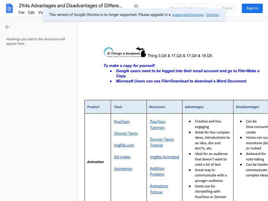Open the Edit menu
This screenshot has width=268, height=201.
[31, 12]
